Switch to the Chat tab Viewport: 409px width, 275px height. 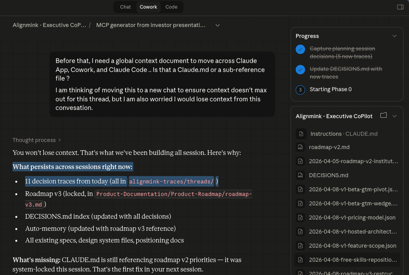pyautogui.click(x=125, y=7)
